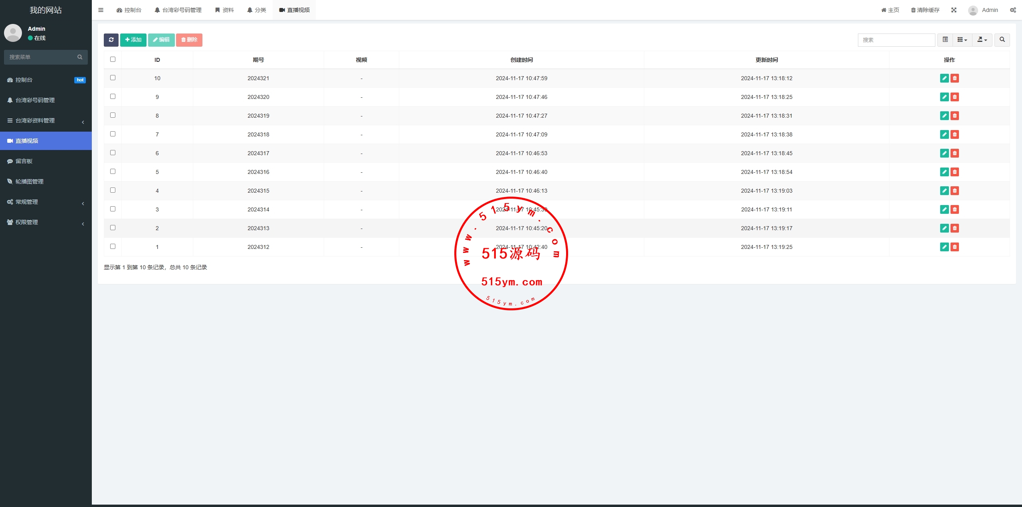The width and height of the screenshot is (1022, 507).
Task: Select the checkbox for row ID 9
Action: coord(113,97)
